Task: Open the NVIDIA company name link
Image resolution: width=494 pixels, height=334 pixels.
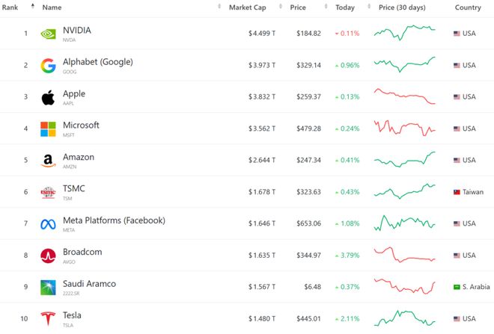Action: tap(77, 31)
